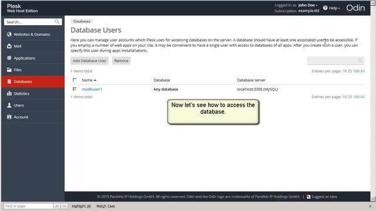Open the Help dropdown menu

pos(334,8)
